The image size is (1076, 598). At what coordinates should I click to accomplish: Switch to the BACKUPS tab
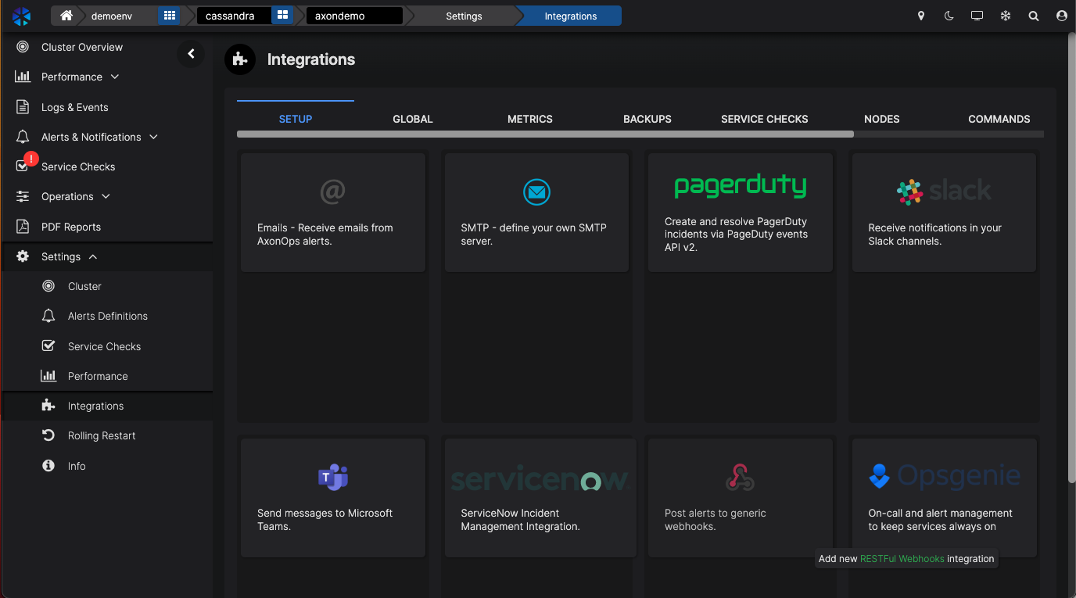(x=647, y=119)
